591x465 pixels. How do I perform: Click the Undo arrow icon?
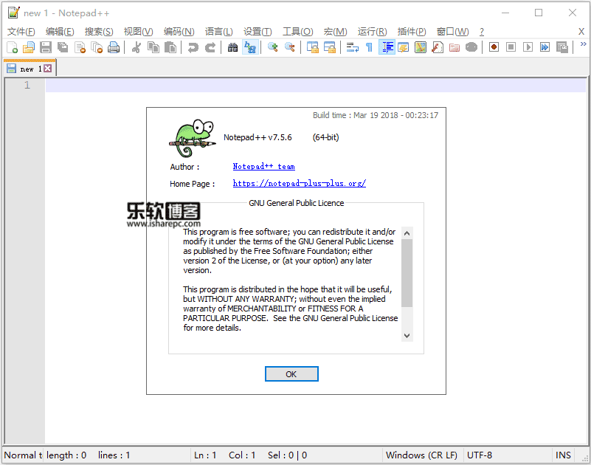193,47
